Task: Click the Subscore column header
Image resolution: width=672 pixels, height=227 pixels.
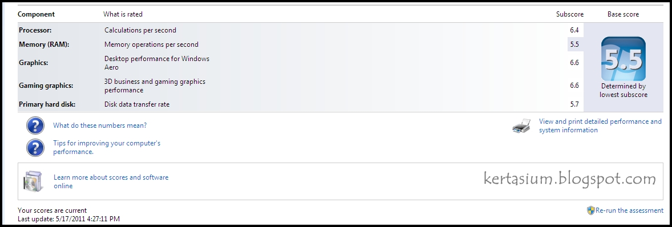Action: (x=570, y=14)
